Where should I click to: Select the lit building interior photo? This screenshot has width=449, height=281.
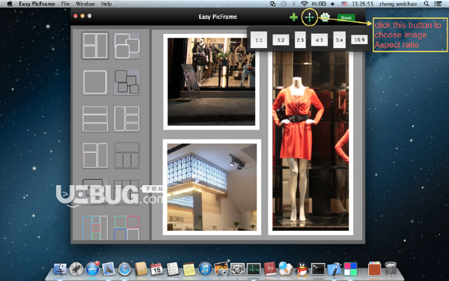coord(212,187)
